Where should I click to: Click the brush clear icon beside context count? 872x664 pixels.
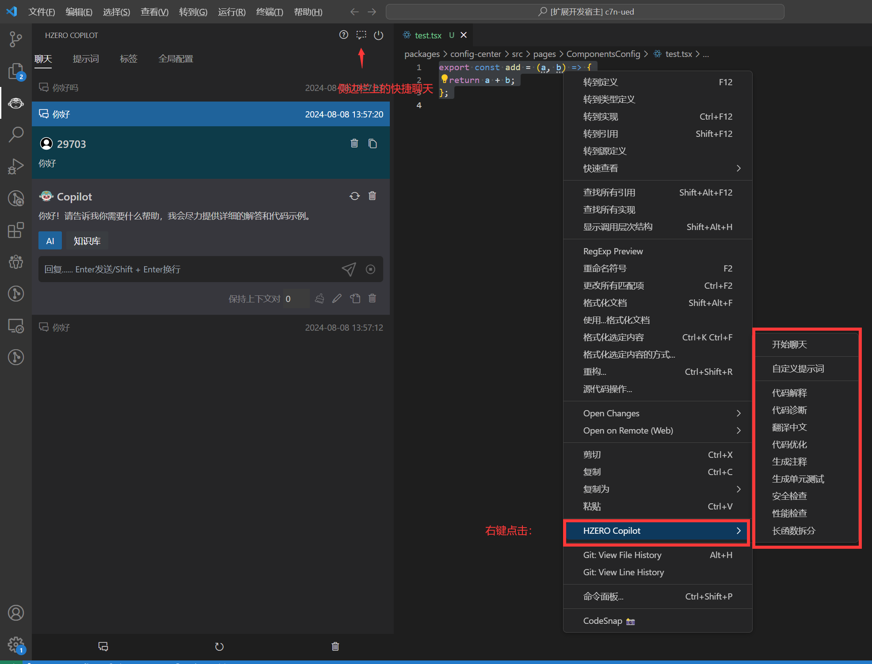tap(319, 298)
